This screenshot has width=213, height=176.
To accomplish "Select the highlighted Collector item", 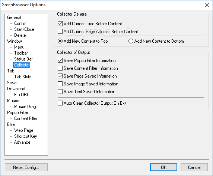I will [22, 65].
